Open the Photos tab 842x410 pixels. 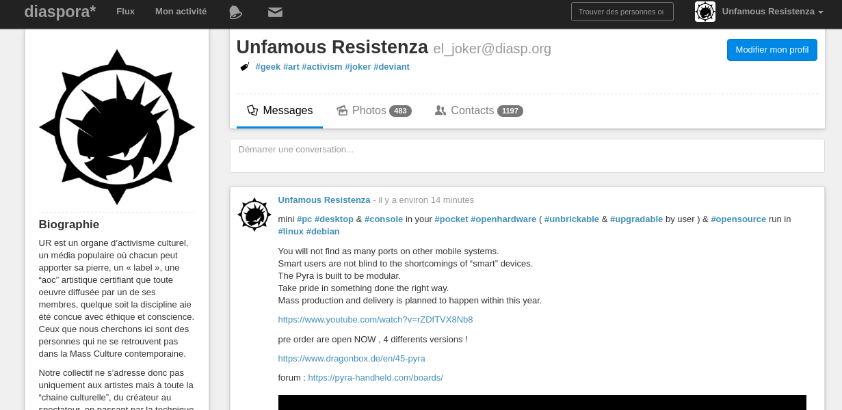(x=373, y=111)
